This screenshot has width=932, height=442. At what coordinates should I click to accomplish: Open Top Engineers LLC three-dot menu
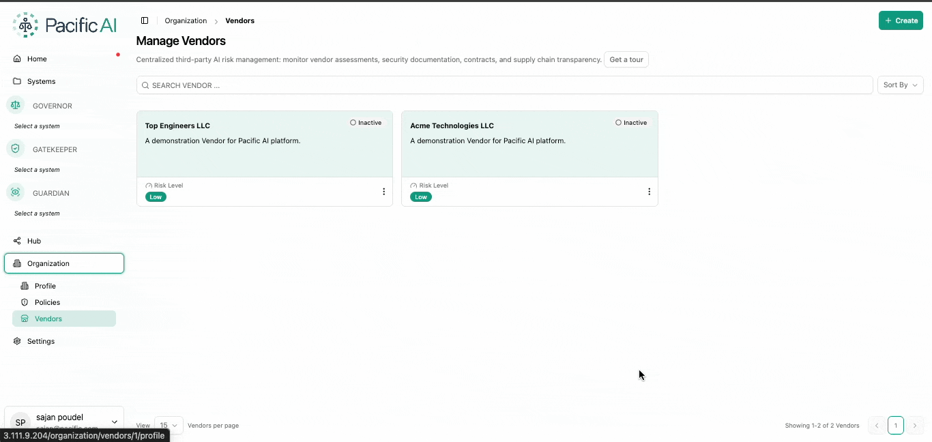tap(383, 192)
